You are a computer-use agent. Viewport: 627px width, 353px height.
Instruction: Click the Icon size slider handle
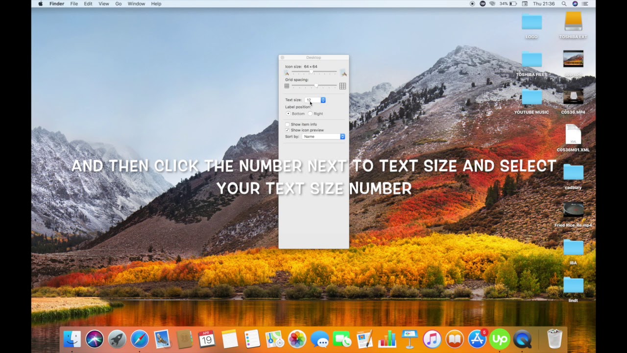[311, 72]
